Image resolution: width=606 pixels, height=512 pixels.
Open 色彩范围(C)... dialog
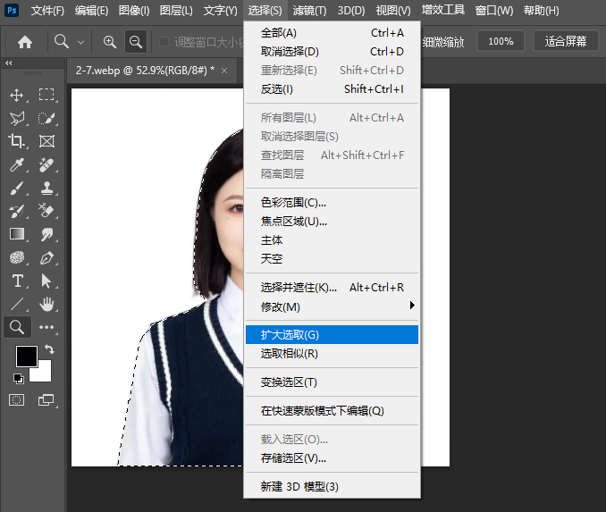332,203
